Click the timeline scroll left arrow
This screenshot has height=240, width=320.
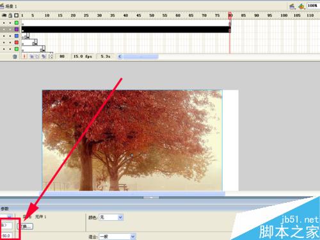tap(120, 56)
